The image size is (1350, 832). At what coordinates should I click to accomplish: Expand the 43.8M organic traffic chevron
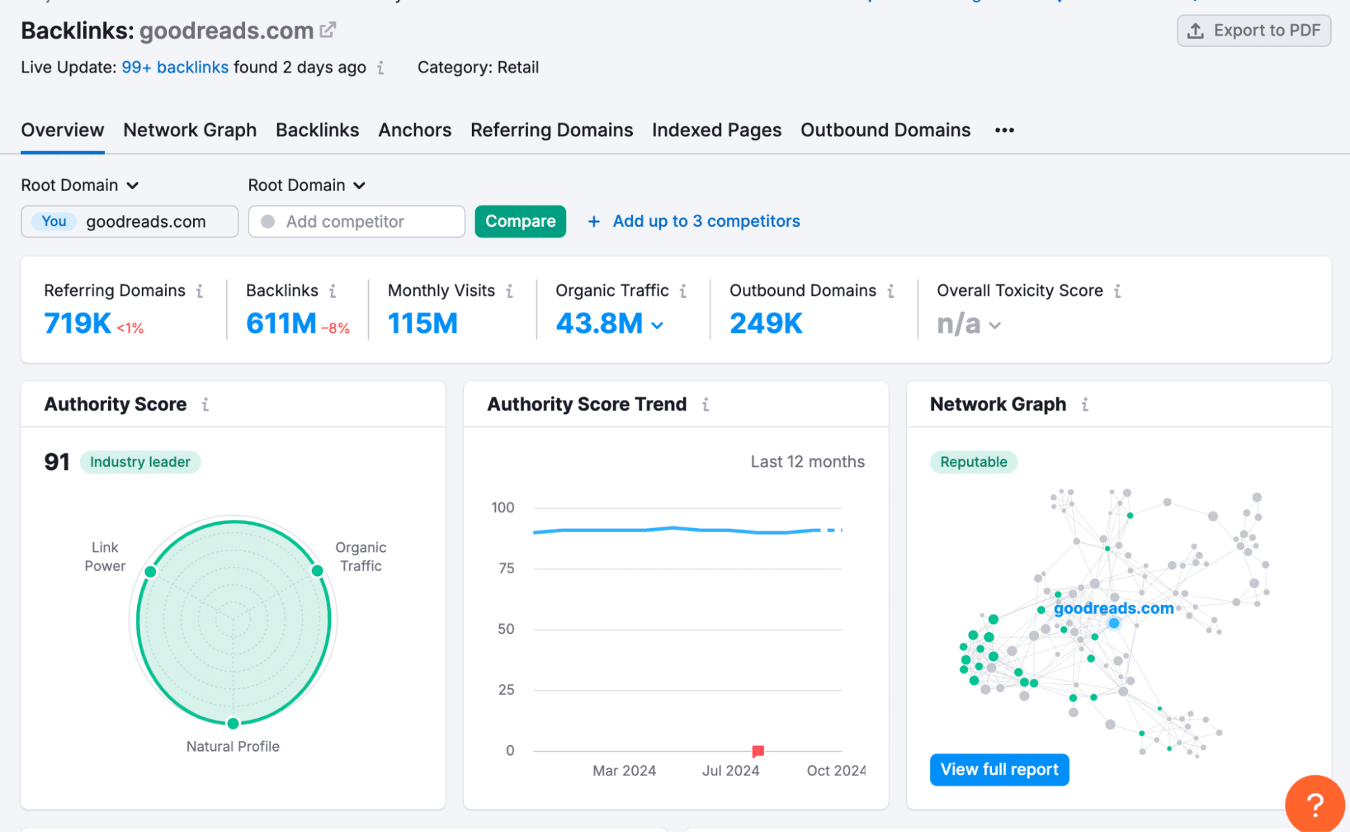pos(657,326)
